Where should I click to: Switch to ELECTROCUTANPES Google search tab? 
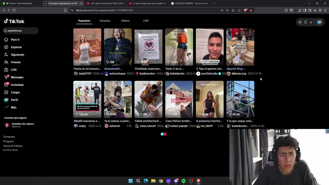click(190, 3)
